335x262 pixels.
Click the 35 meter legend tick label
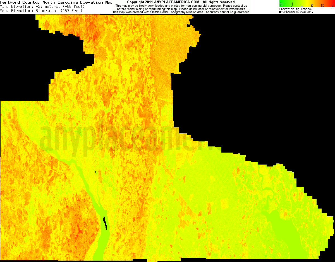click(322, 5)
